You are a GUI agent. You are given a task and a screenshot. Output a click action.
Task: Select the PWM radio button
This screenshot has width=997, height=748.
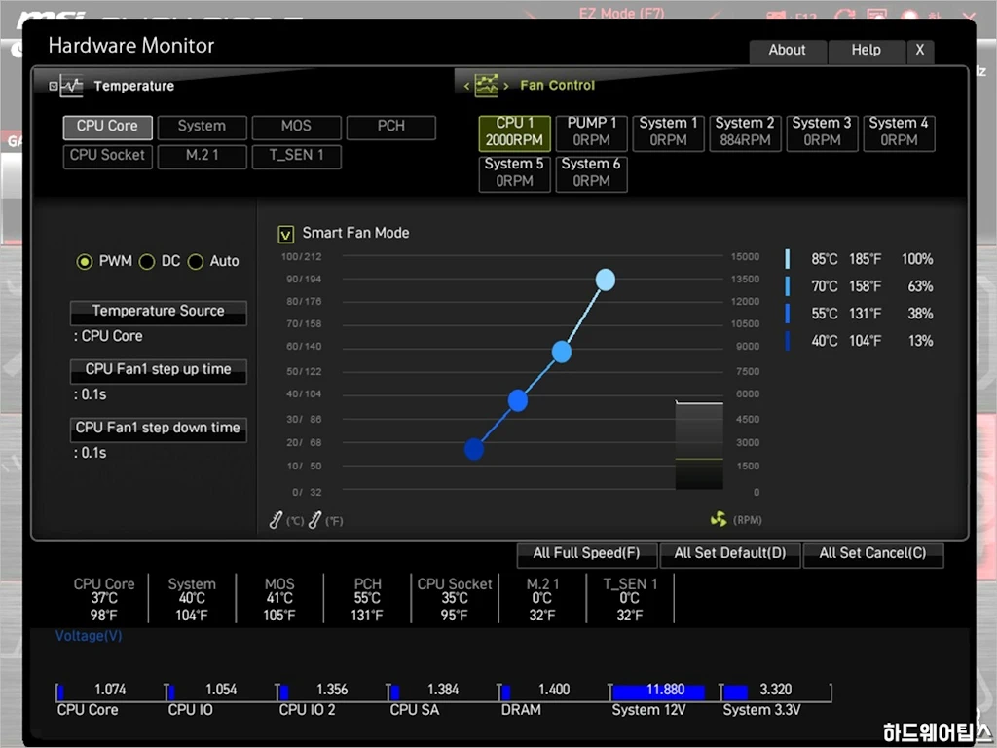pyautogui.click(x=84, y=261)
